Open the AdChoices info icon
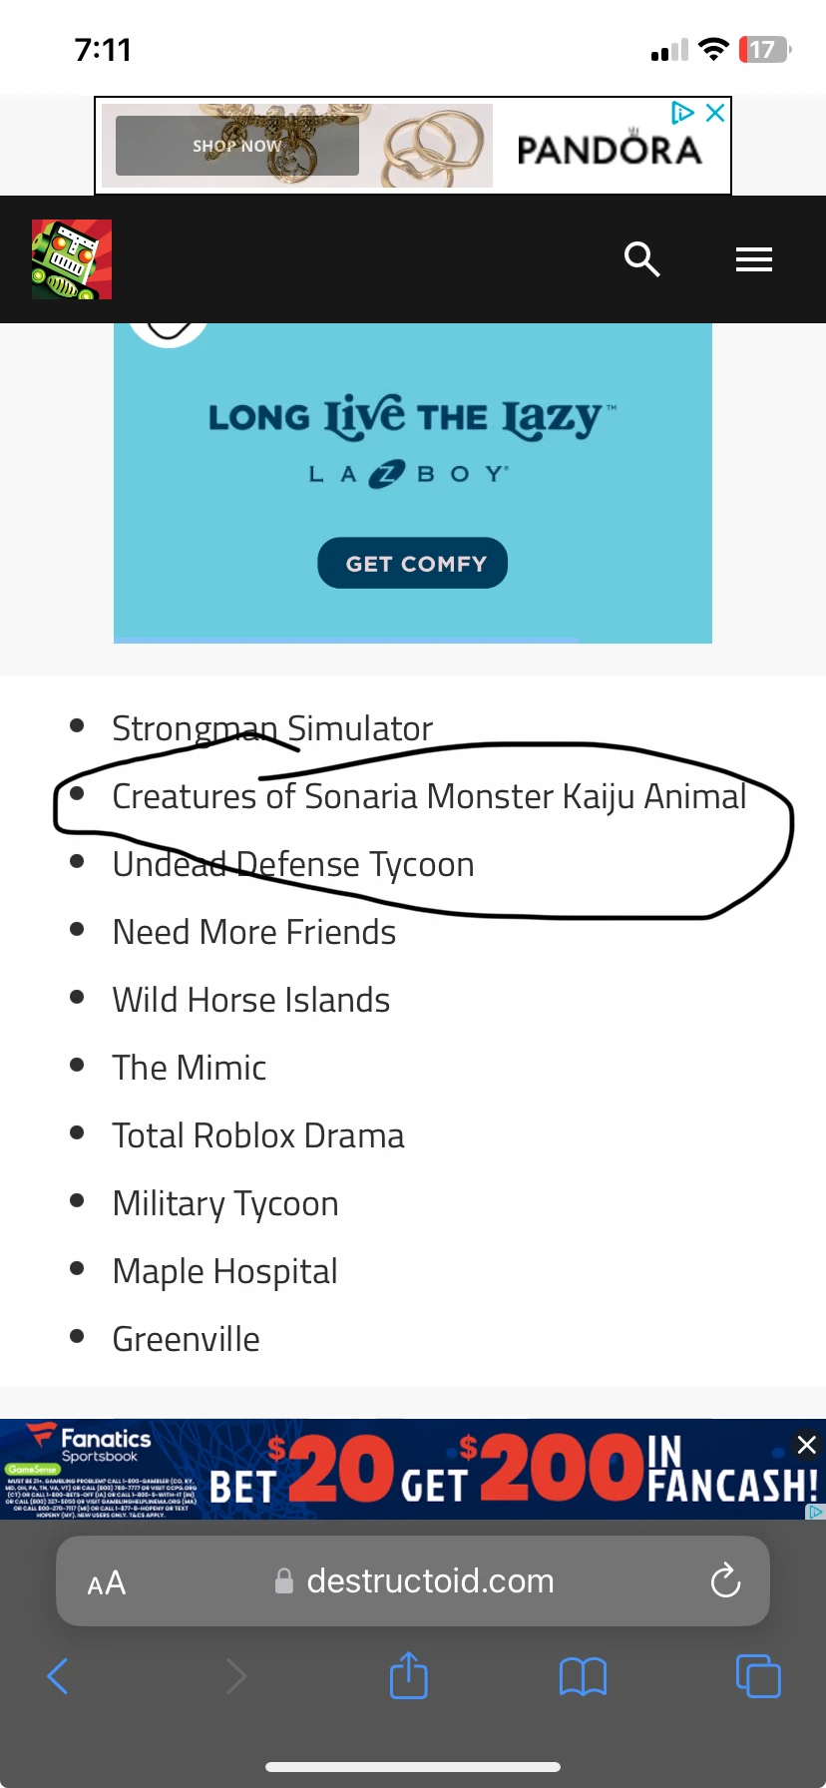The width and height of the screenshot is (826, 1788). 682,113
